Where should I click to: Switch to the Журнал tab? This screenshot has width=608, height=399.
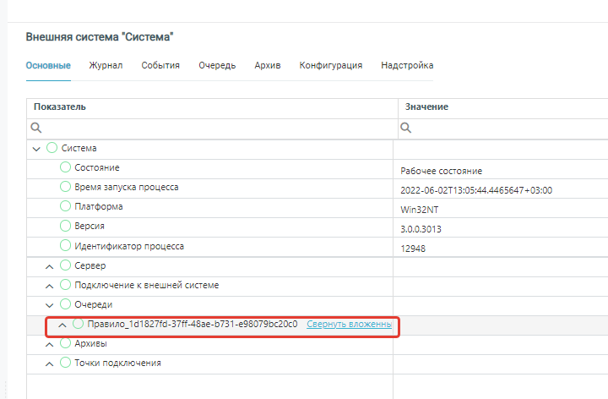(x=106, y=65)
